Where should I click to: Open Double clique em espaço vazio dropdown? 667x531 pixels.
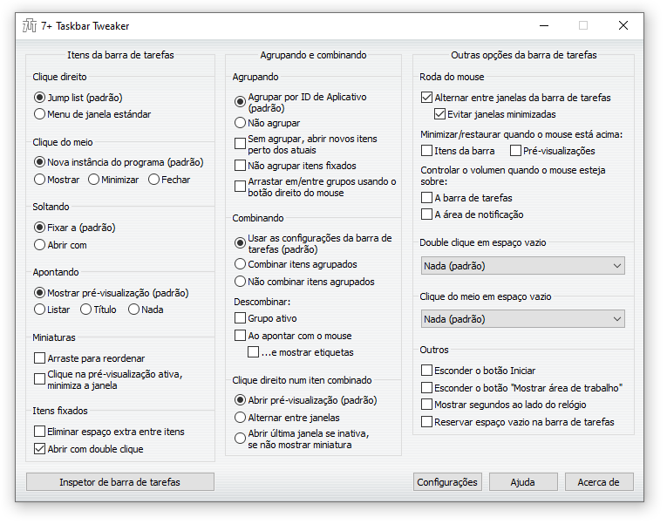pyautogui.click(x=523, y=265)
